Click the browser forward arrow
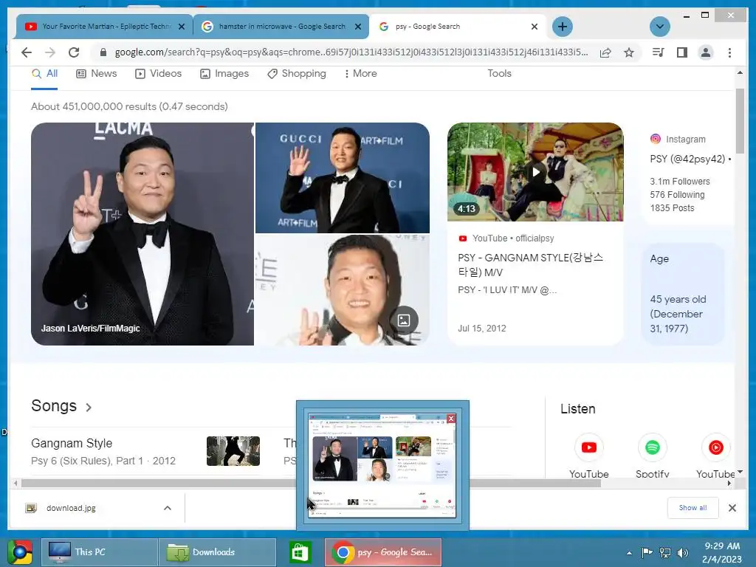Image resolution: width=756 pixels, height=567 pixels. pos(50,52)
